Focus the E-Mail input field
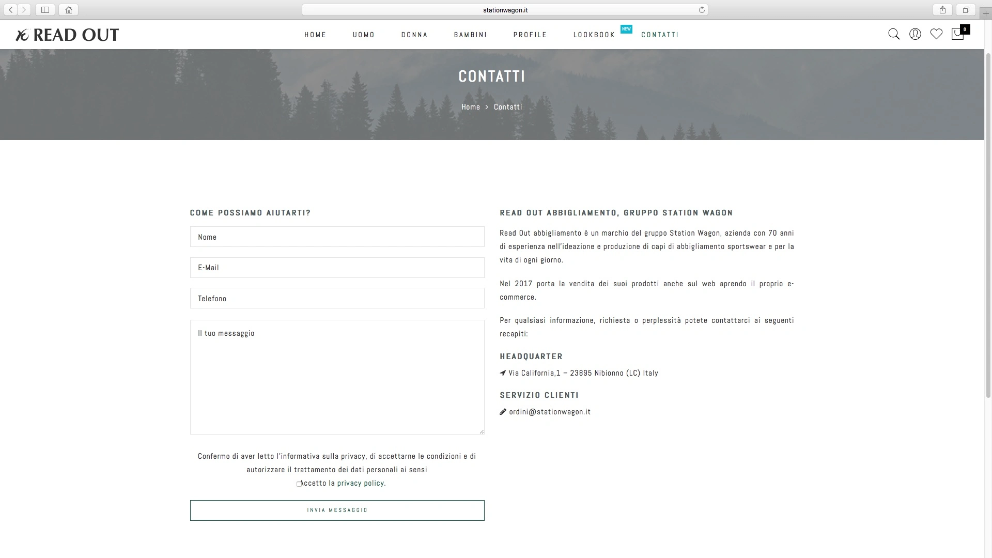Screen dimensions: 992x558 [337, 268]
